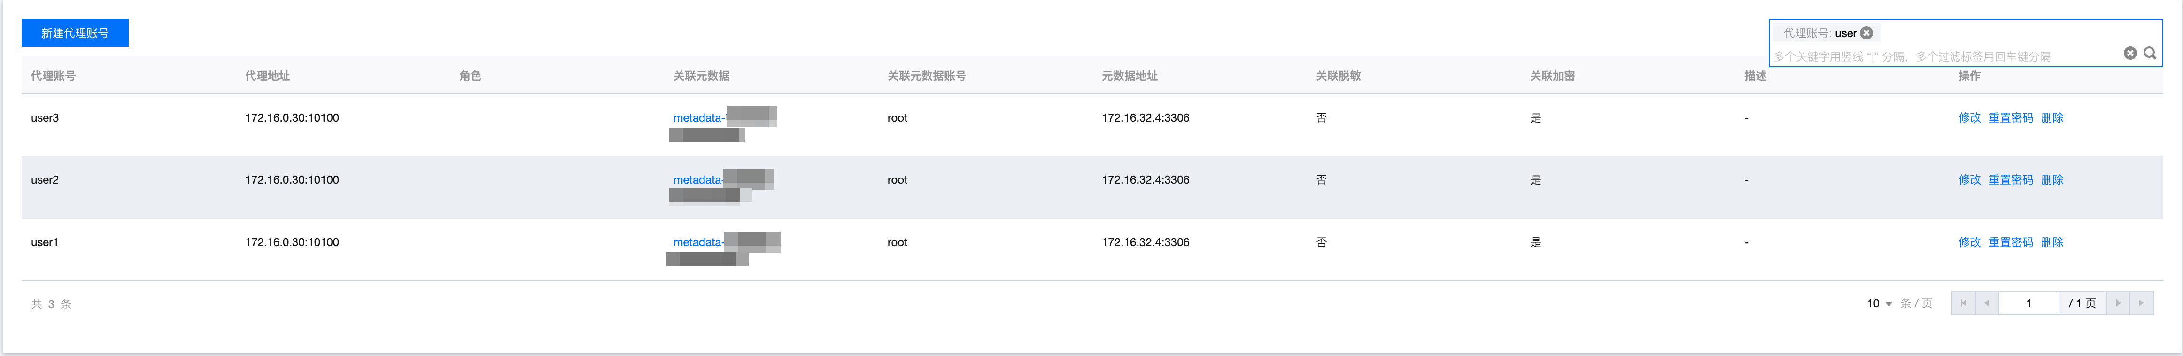2183x356 pixels.
Task: Click 修改 for user2
Action: coord(1969,180)
